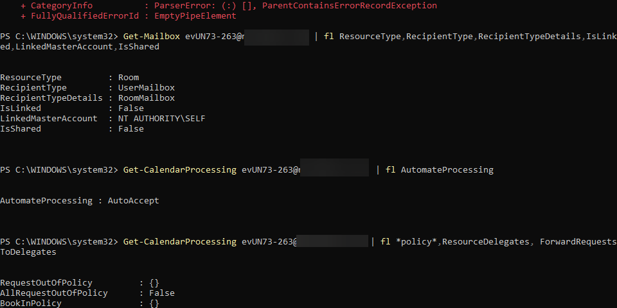Click the BookInPolicy property label
The image size is (617, 308).
(x=31, y=304)
